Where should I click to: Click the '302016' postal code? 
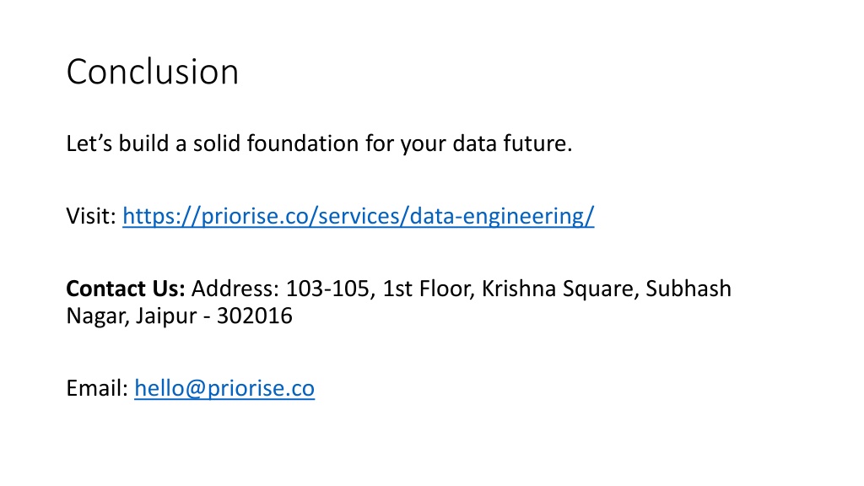(x=255, y=316)
